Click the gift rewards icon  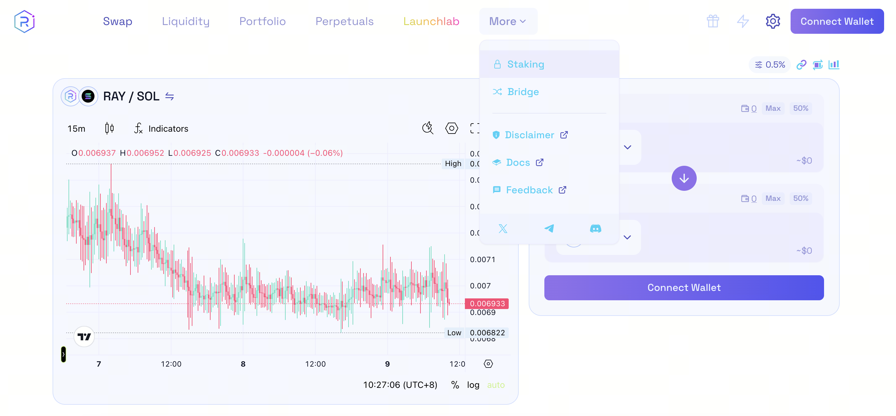(x=713, y=21)
